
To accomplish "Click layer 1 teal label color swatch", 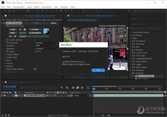I will 16,96.
